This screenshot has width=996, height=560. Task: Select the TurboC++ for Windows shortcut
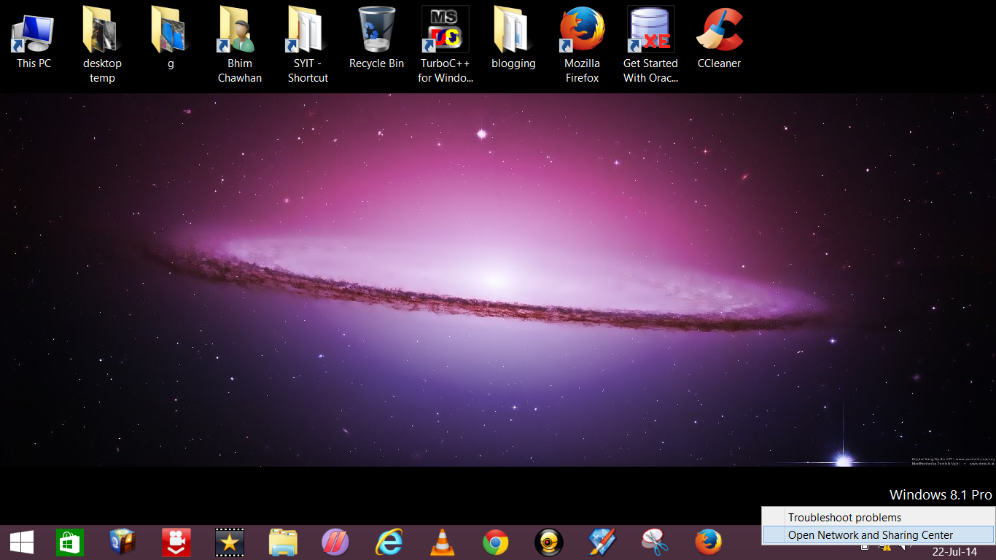(x=446, y=45)
